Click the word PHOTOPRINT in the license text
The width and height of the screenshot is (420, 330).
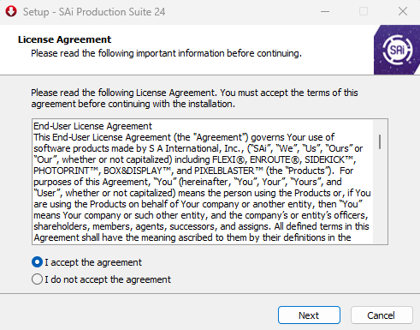62,171
